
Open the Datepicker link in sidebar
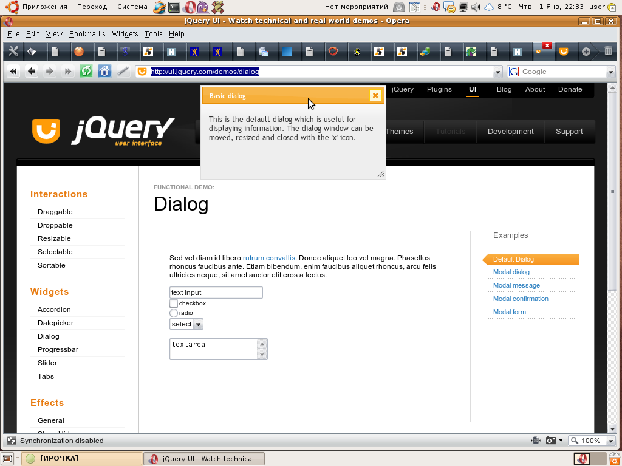[x=55, y=323]
